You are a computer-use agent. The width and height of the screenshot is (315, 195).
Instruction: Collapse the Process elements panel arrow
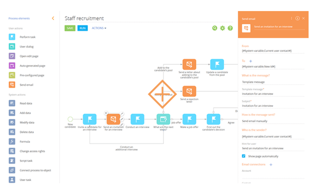[53, 18]
